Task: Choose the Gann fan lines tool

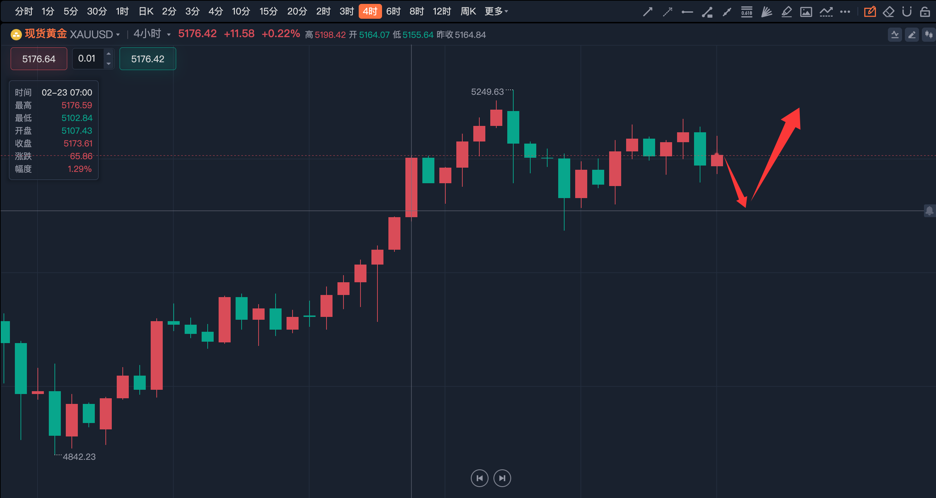Action: click(767, 12)
